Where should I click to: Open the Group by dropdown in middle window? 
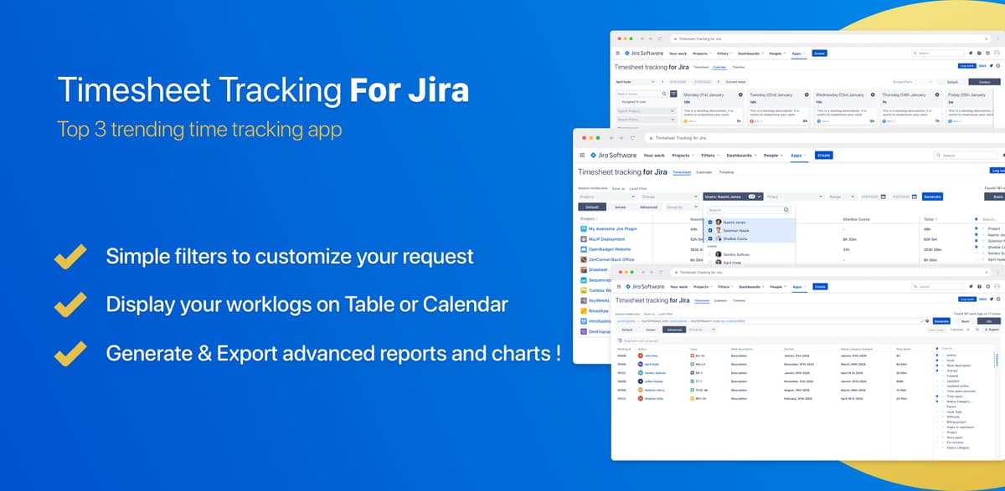[x=683, y=207]
